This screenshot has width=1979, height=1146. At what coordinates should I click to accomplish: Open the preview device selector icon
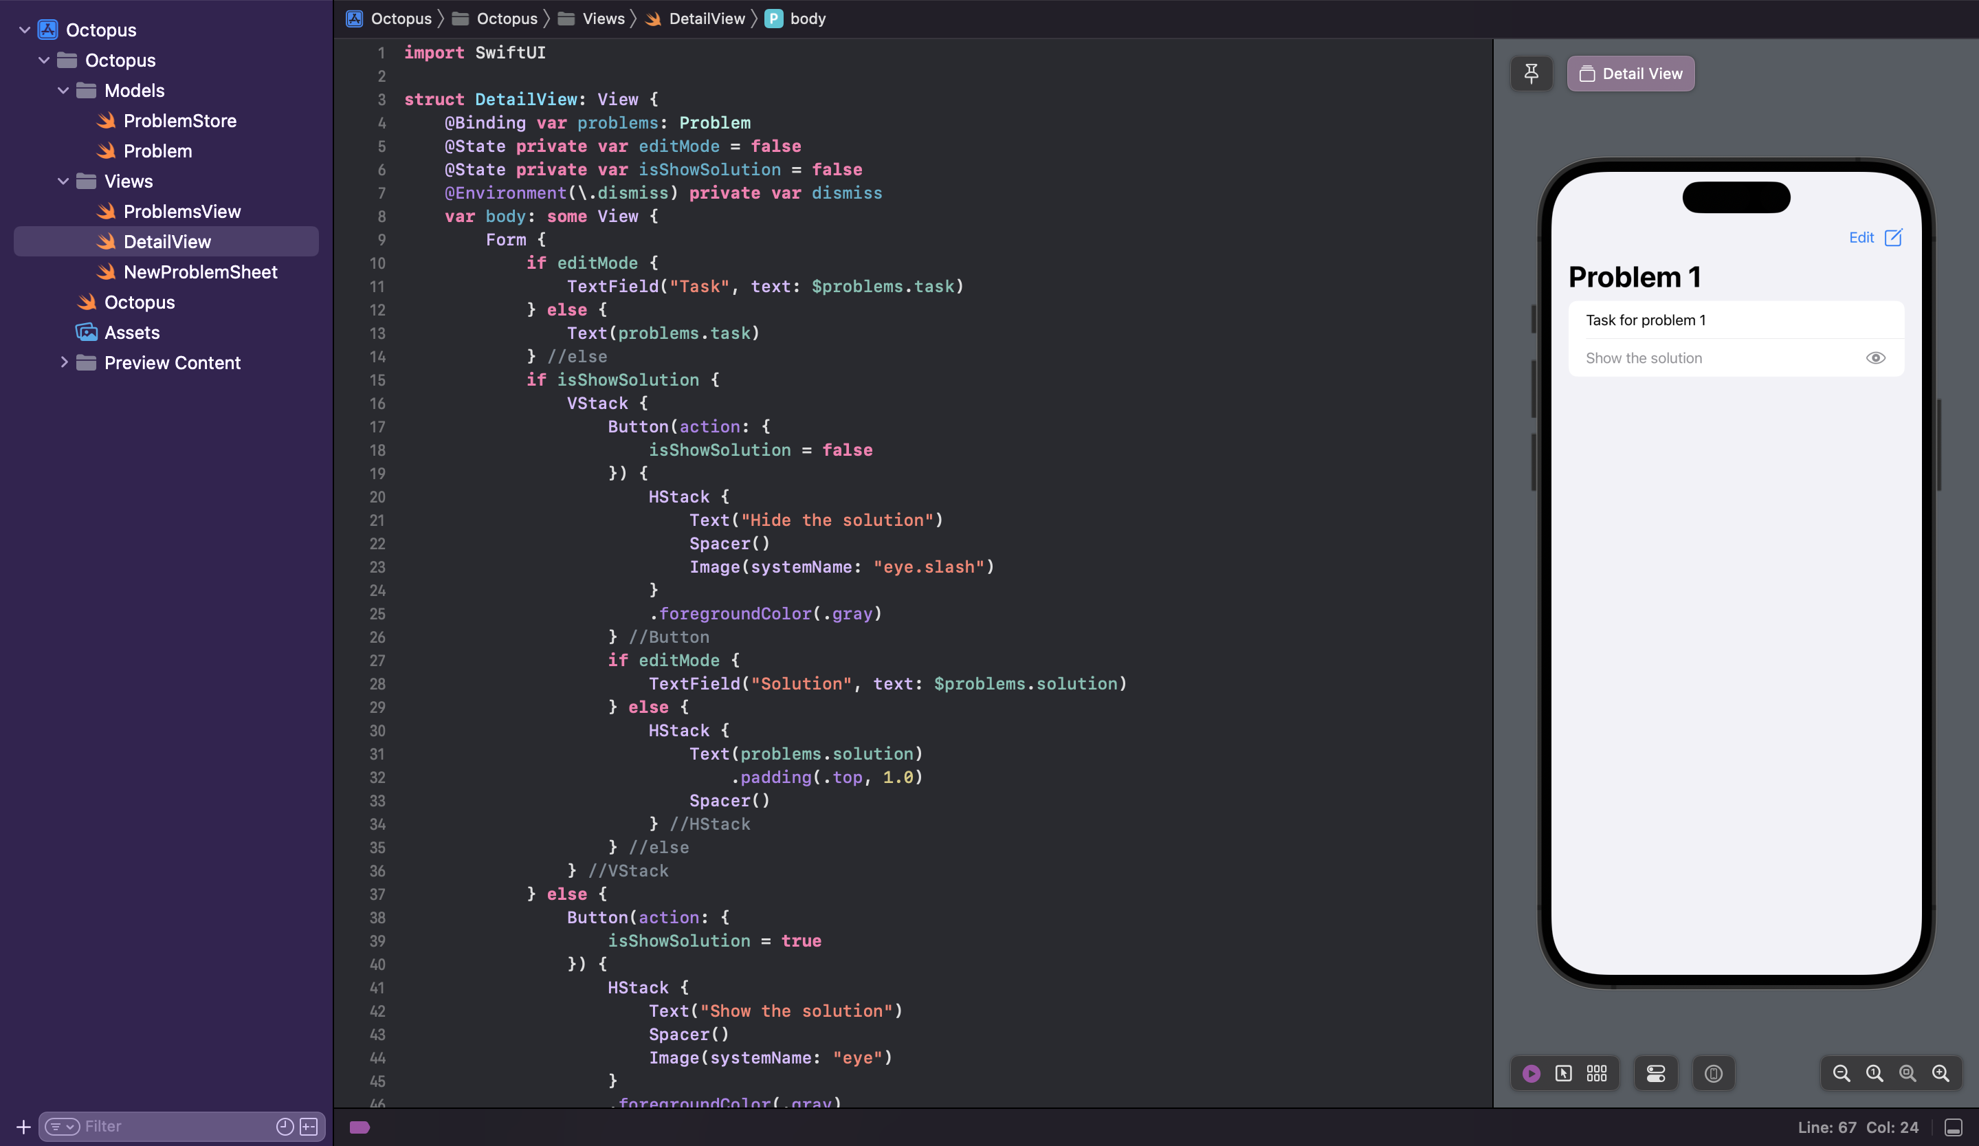tap(1713, 1073)
